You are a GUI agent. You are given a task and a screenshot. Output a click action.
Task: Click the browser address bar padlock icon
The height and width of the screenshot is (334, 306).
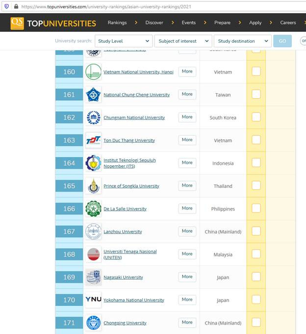point(16,6)
